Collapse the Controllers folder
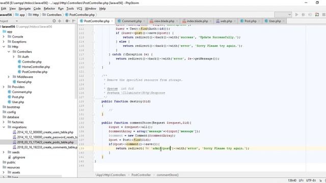This screenshot has width=326, height=183. click(9, 52)
